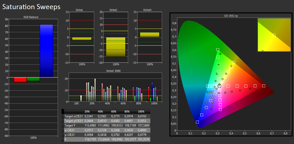The image size is (294, 144).
Task: Click the blue bar in RGB Balance chart
Action: [x=46, y=51]
